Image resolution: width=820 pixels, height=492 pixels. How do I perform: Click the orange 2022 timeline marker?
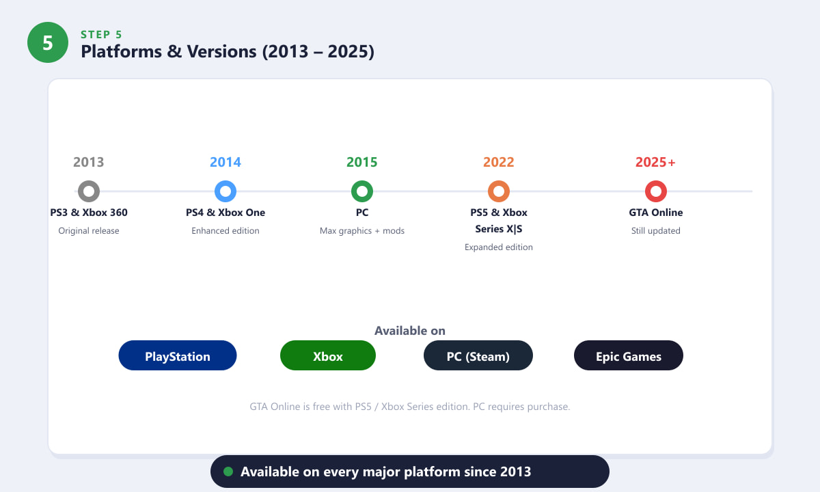tap(499, 191)
